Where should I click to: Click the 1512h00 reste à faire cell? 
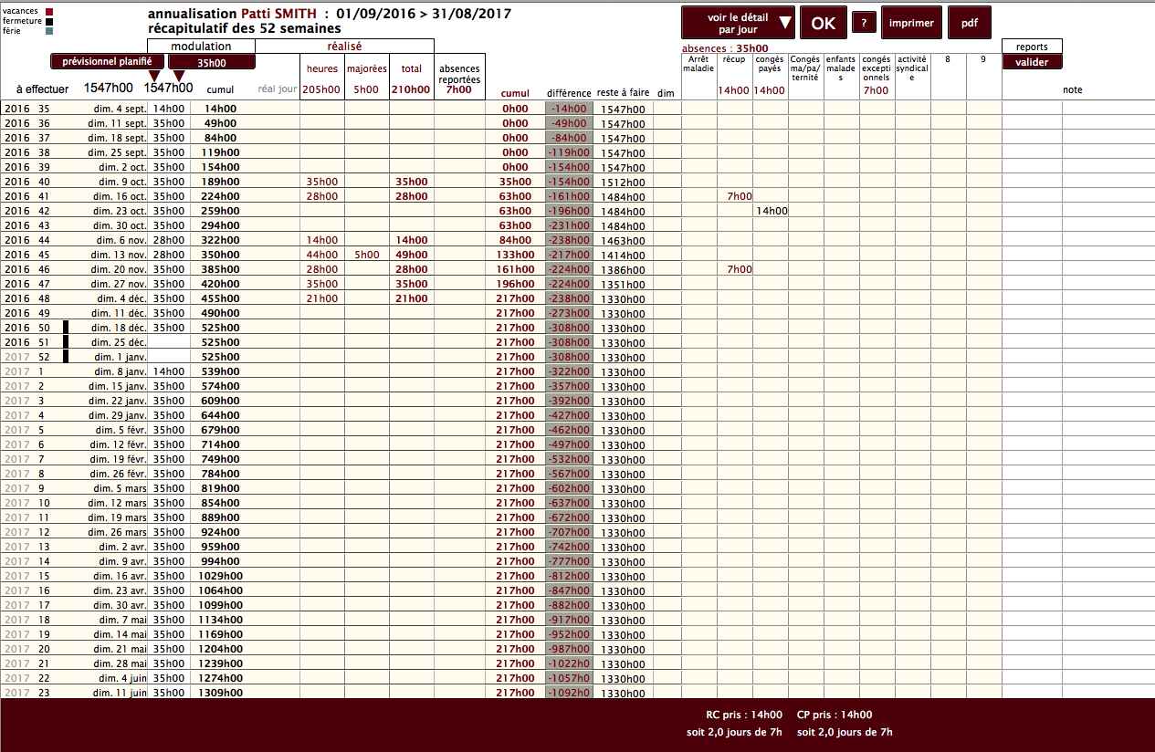tap(623, 182)
